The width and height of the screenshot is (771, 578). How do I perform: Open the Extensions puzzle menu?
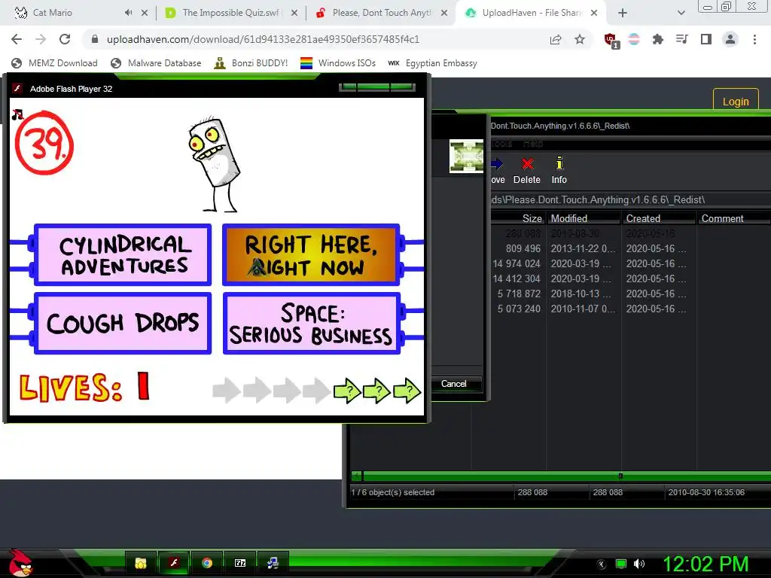pos(657,39)
